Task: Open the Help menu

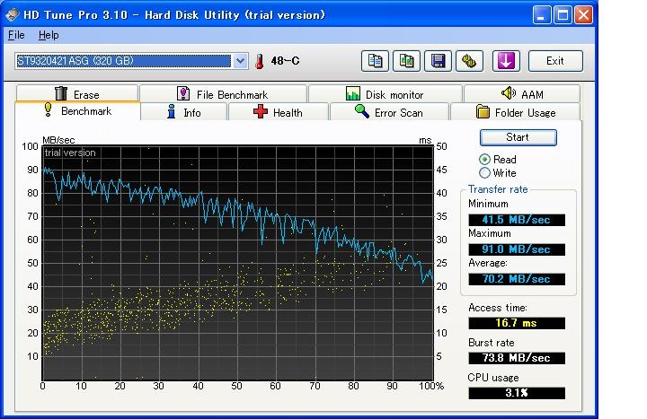Action: (49, 35)
